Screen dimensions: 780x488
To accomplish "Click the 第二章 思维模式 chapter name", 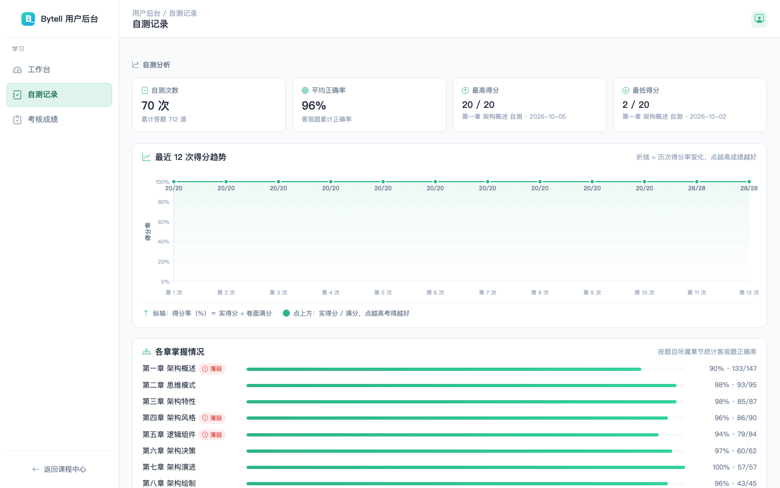I will (169, 386).
